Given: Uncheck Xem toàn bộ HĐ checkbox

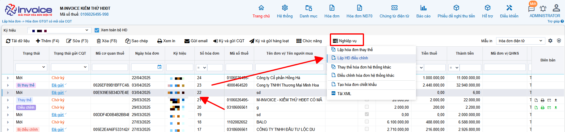Looking at the screenshot, I should pos(97,30).
